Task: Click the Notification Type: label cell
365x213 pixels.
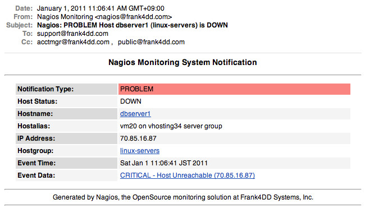Action: [66, 89]
